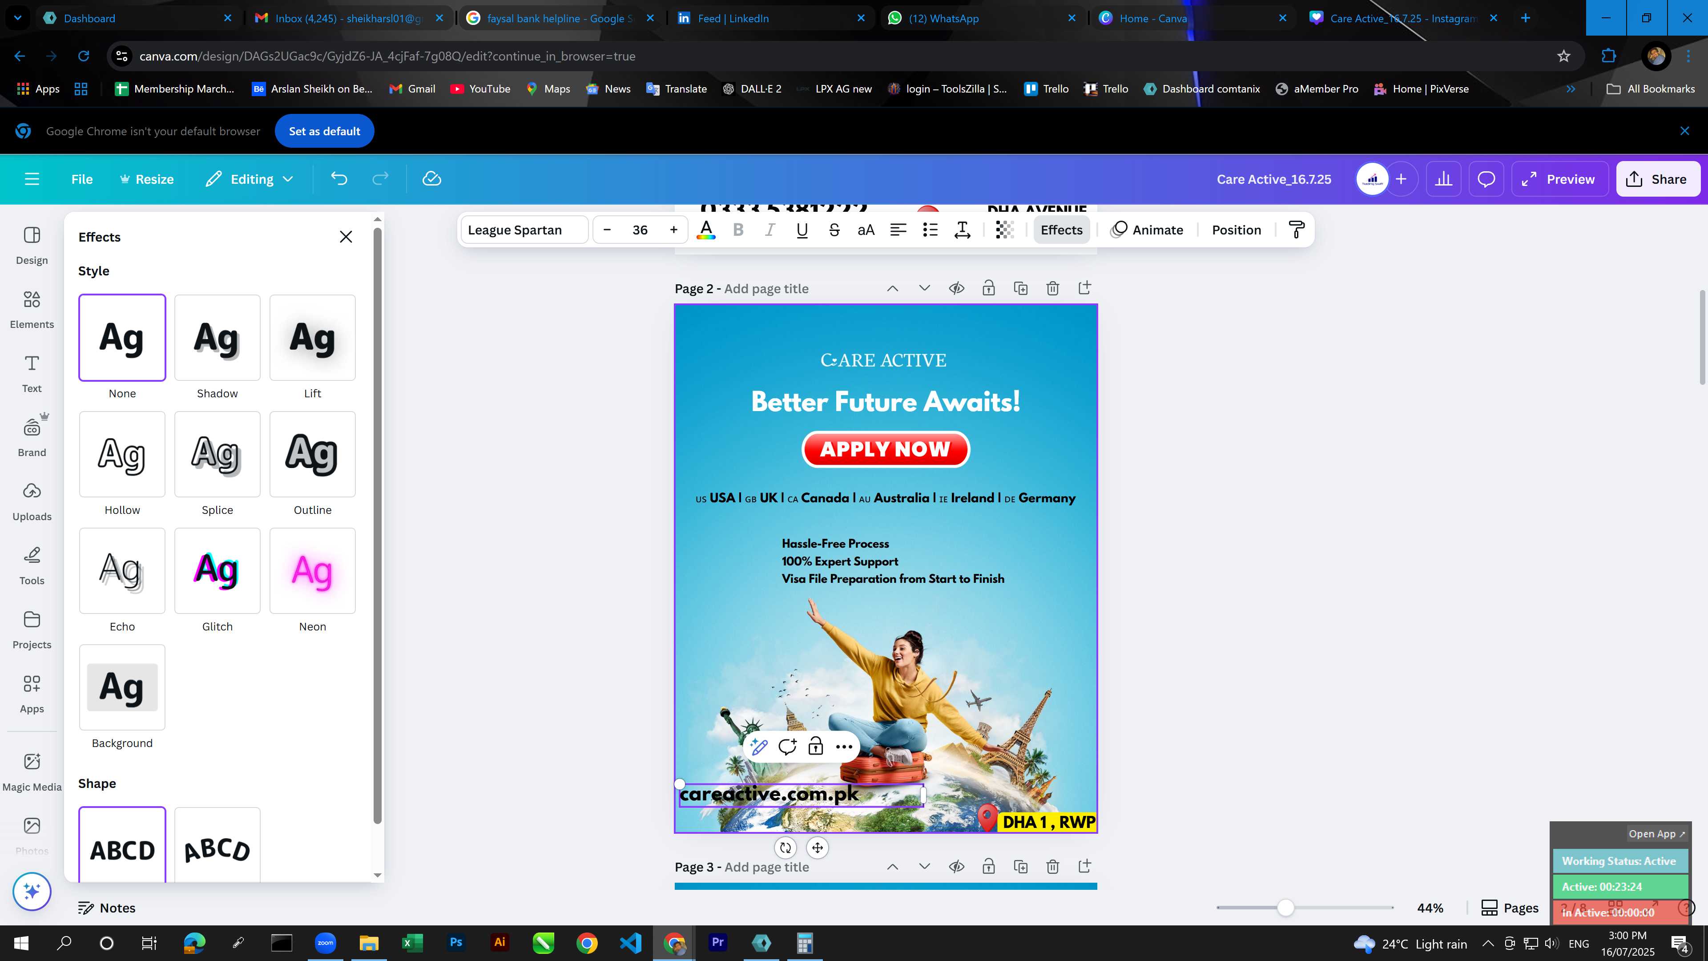Apply the Neon text style
1708x961 pixels.
(312, 571)
